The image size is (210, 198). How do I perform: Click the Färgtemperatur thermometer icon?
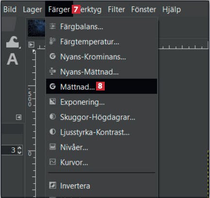52,41
